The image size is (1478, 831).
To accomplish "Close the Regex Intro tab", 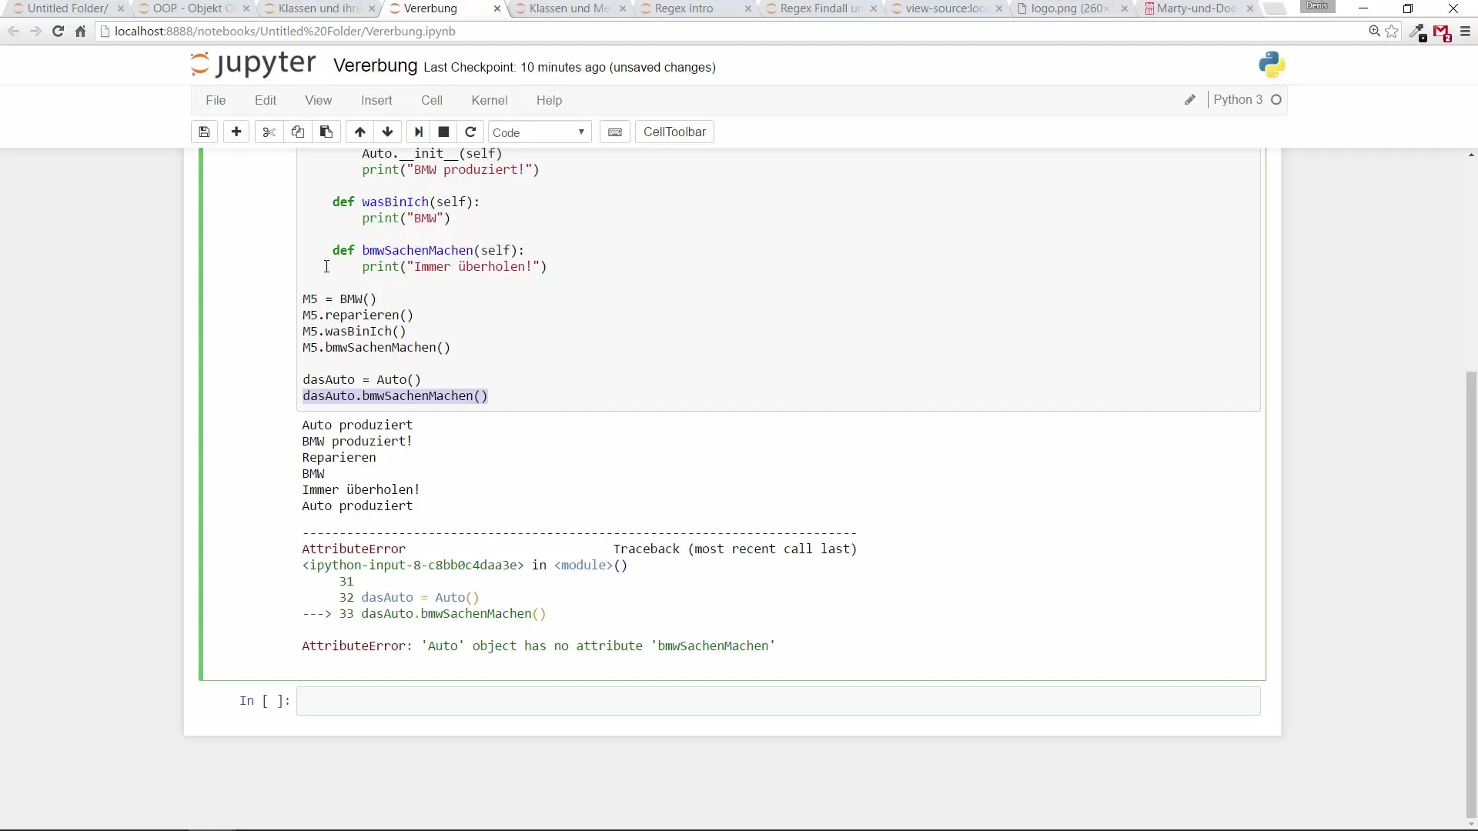I will (747, 8).
